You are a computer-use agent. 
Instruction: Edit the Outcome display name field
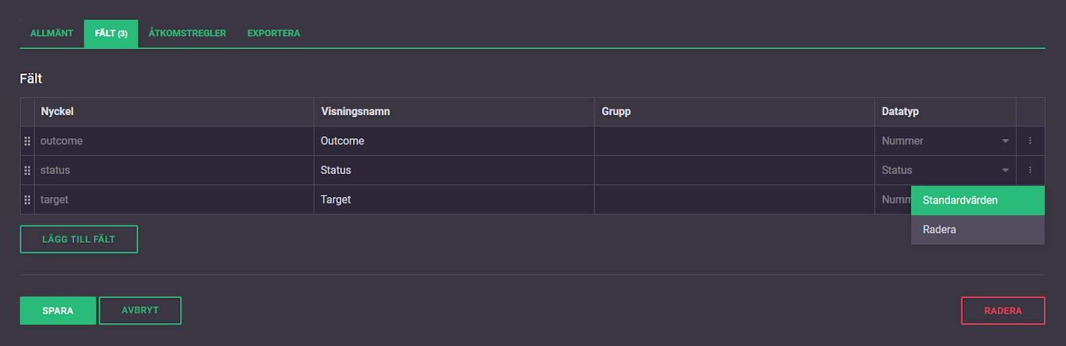coord(453,141)
